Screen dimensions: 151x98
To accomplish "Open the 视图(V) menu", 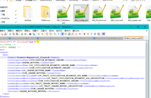I will click(10, 31).
